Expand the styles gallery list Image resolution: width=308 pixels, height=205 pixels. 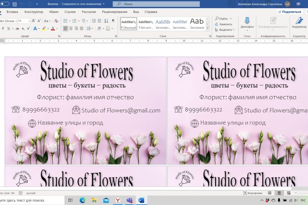(x=208, y=29)
